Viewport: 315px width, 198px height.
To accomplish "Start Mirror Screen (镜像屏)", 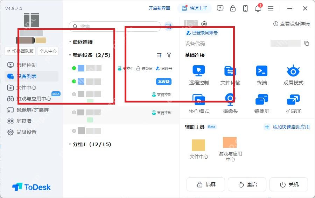I will tap(262, 104).
